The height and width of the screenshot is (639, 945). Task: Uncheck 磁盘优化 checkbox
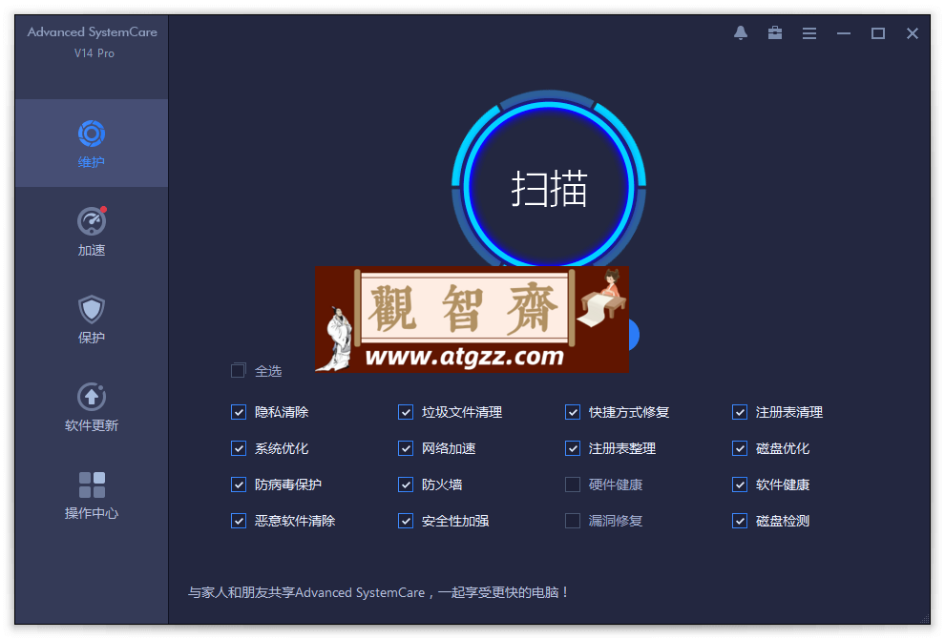[740, 448]
